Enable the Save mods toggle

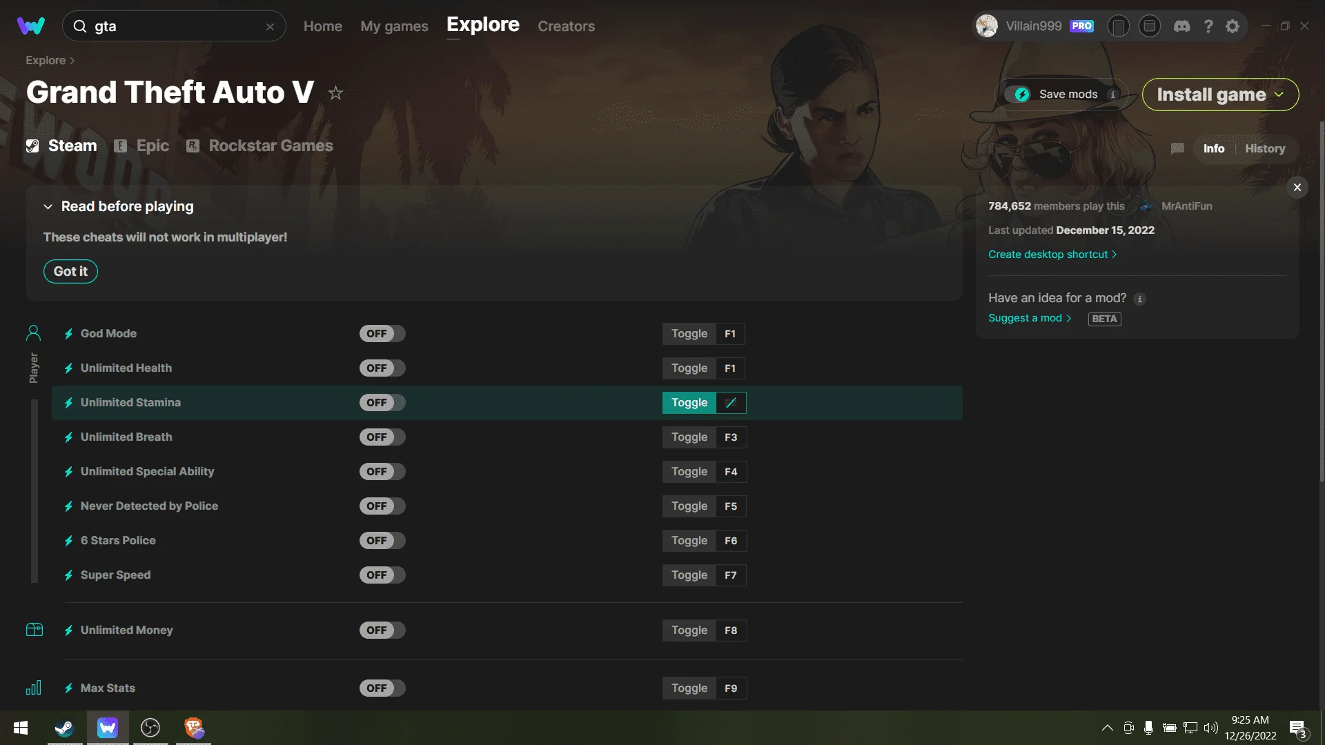1019,95
